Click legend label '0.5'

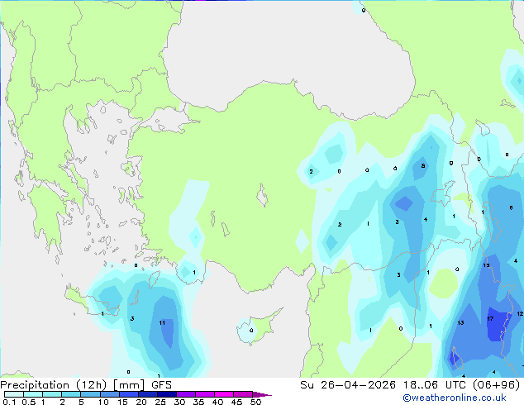(28, 402)
